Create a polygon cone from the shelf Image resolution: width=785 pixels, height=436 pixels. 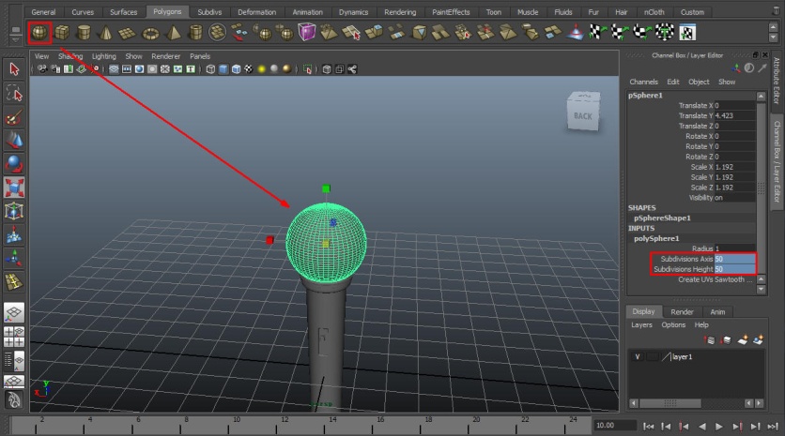(105, 33)
